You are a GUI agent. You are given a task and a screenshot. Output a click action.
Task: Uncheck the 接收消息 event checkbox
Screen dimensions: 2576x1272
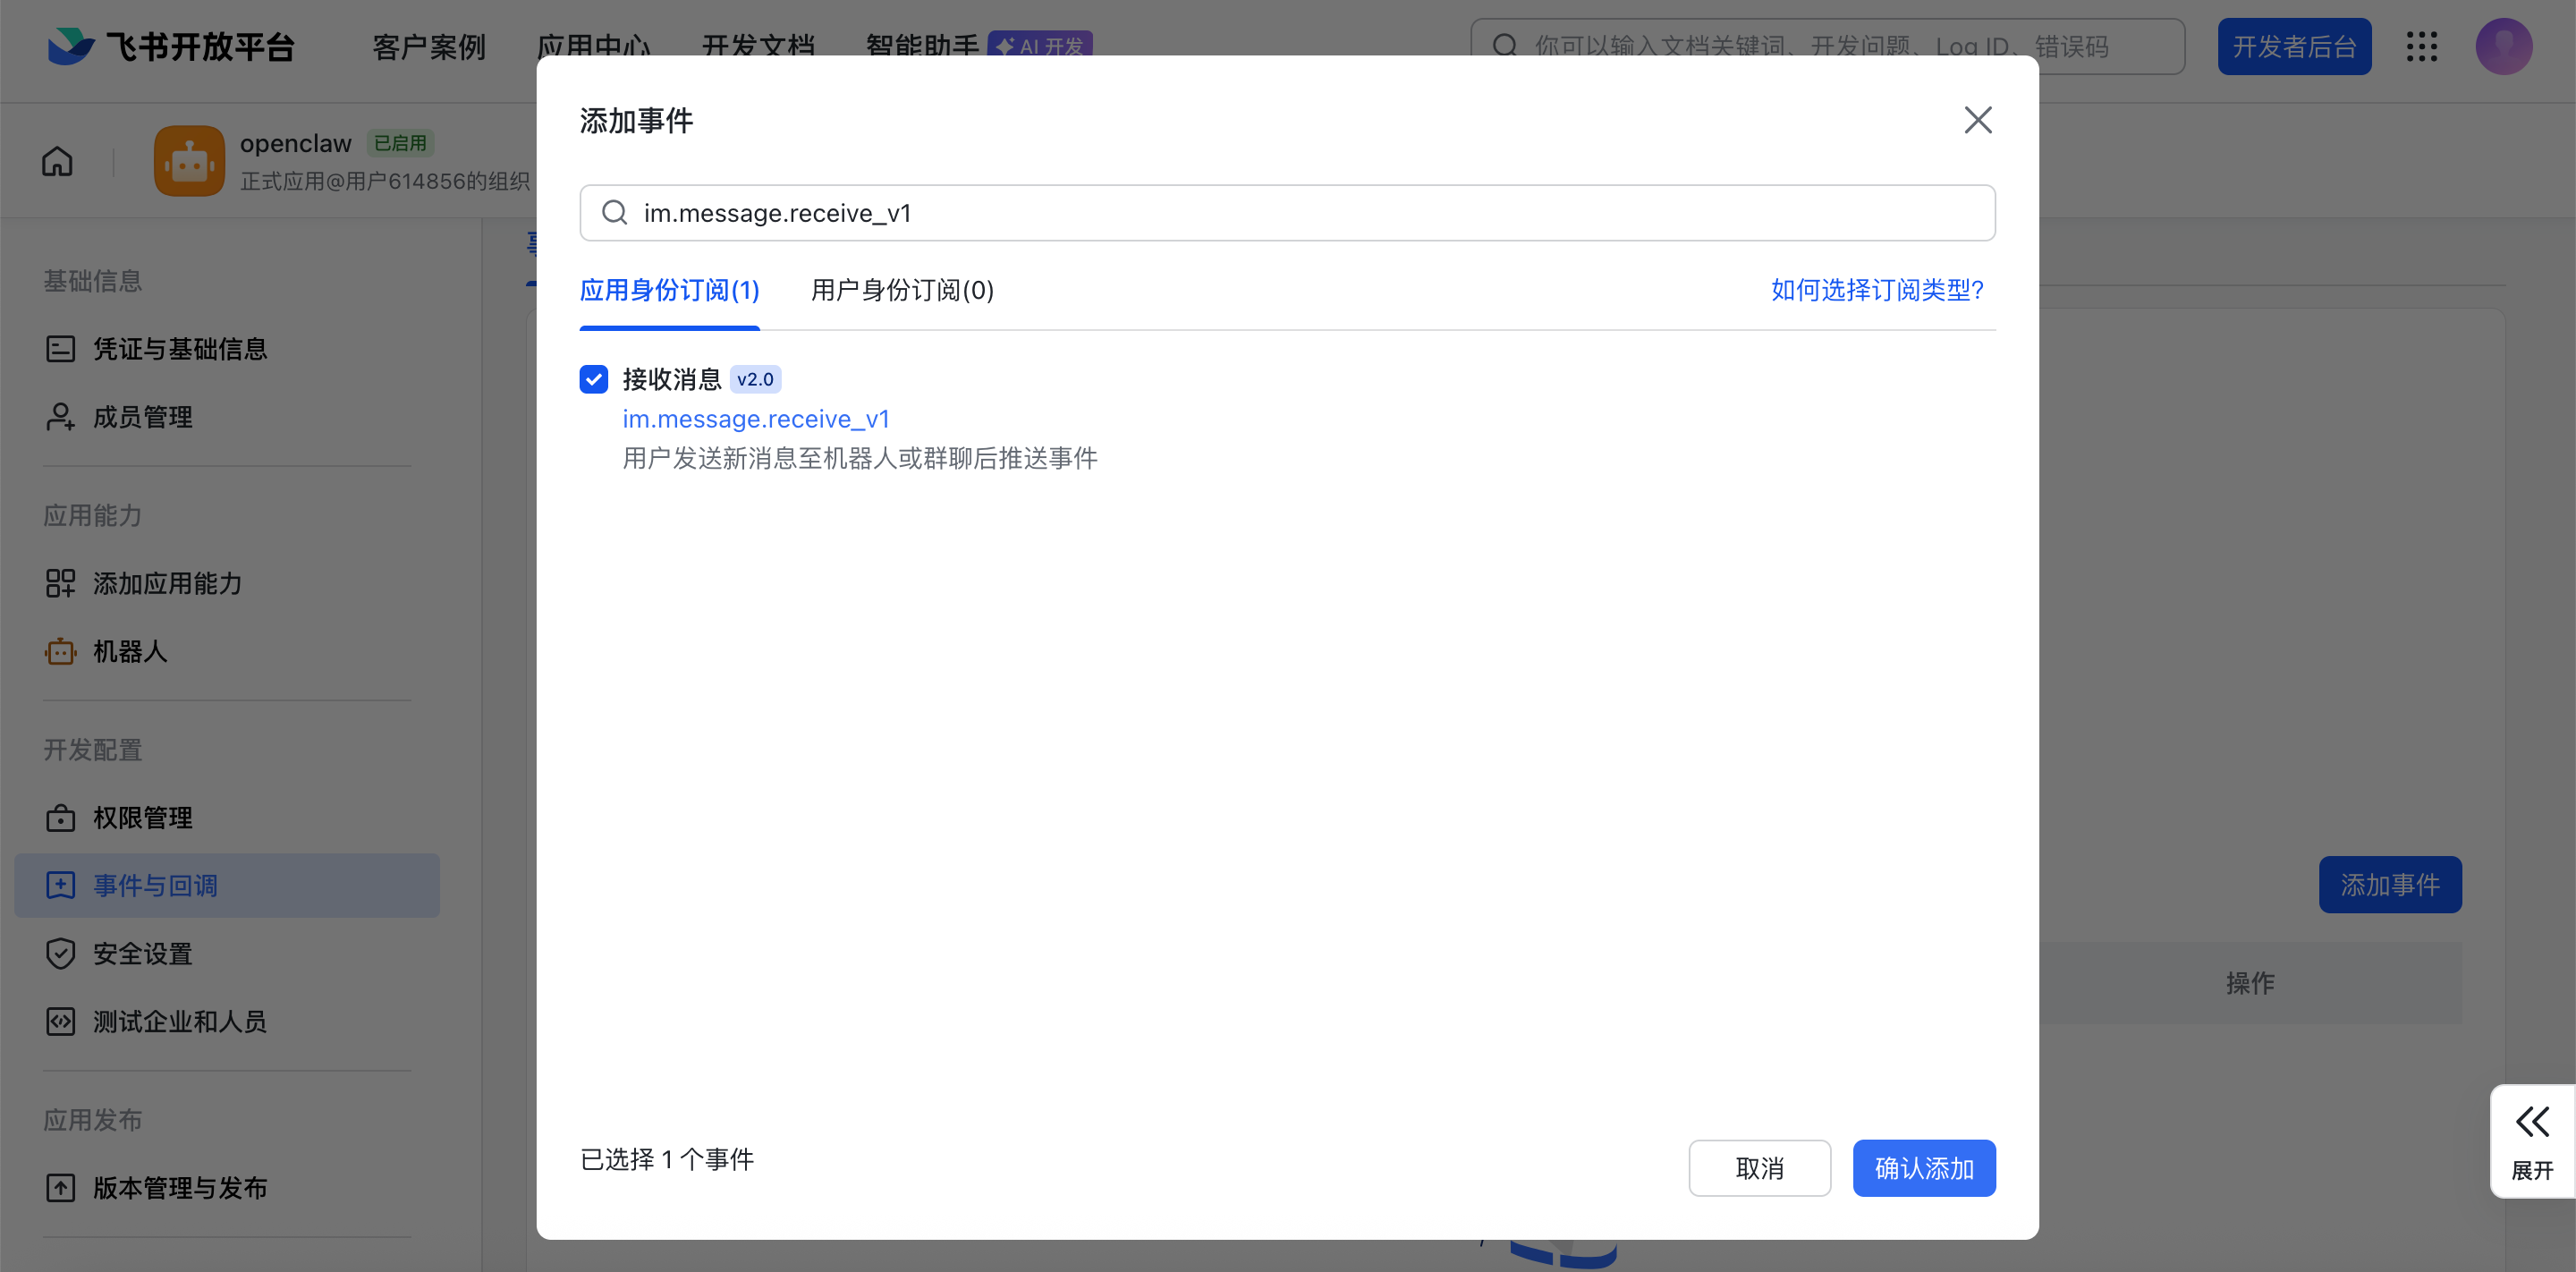594,379
